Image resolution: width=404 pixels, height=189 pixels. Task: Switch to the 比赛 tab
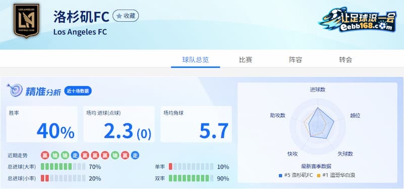click(245, 60)
